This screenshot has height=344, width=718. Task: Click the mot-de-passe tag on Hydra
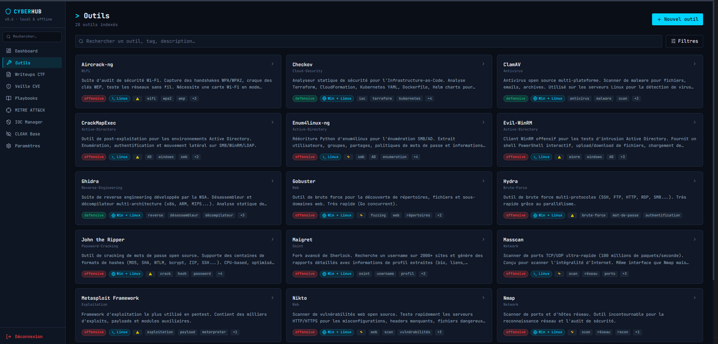[625, 215]
